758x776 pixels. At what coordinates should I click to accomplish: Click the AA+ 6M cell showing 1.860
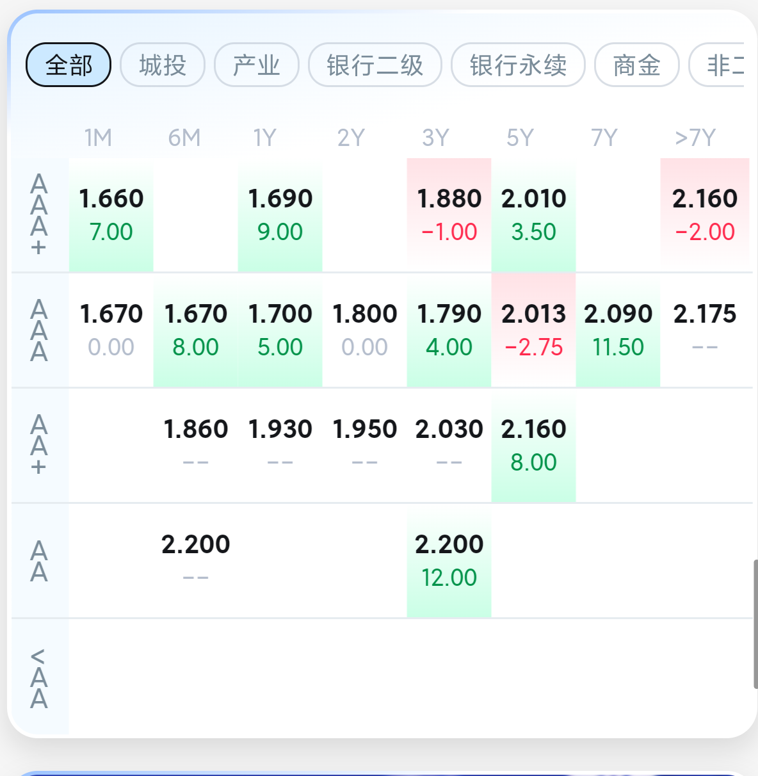point(196,446)
